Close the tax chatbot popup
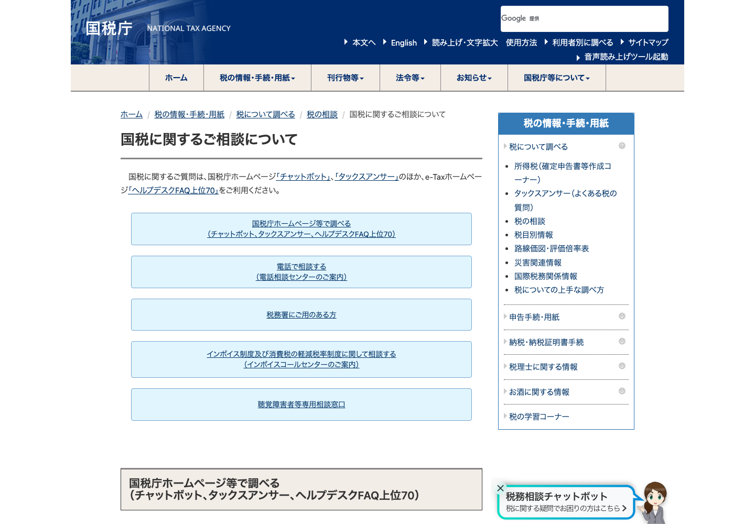This screenshot has height=524, width=755. 500,488
